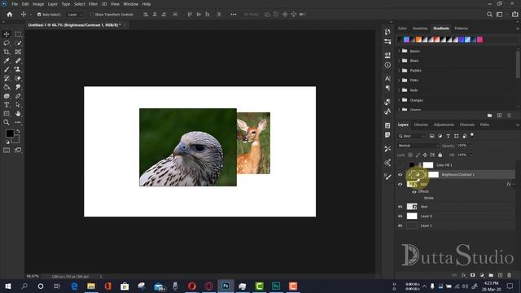Select the Pen tool
This screenshot has width=521, height=293.
click(x=18, y=96)
